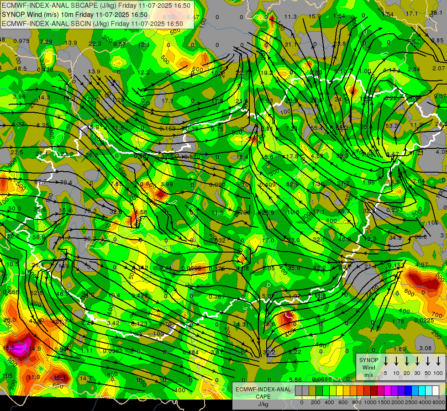447x411 pixels.
Task: Click the SBCAPE title line in header box
Action: coord(96,5)
